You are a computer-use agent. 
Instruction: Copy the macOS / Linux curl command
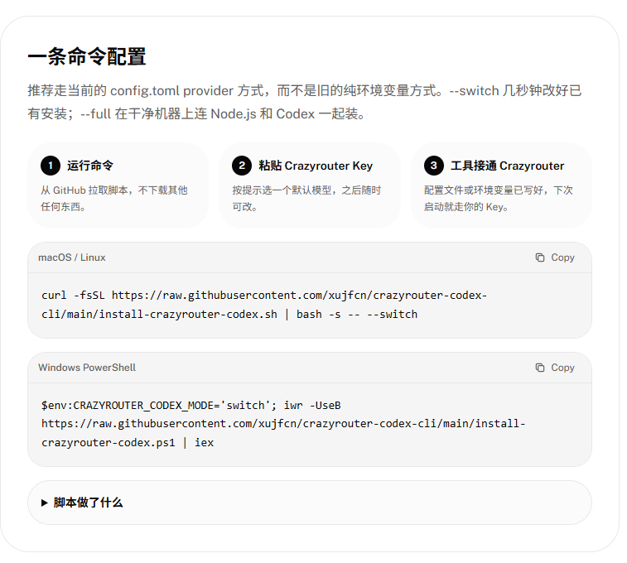pos(554,257)
